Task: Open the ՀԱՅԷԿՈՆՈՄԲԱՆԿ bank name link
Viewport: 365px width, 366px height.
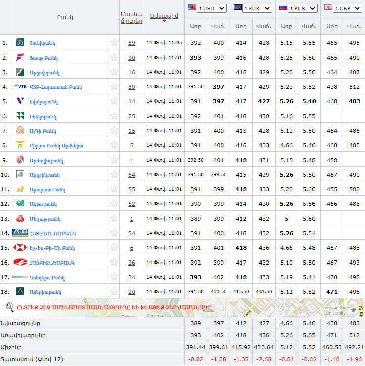Action: [53, 233]
